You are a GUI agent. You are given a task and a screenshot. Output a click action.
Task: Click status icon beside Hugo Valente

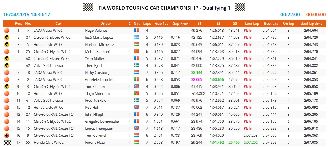point(6,30)
